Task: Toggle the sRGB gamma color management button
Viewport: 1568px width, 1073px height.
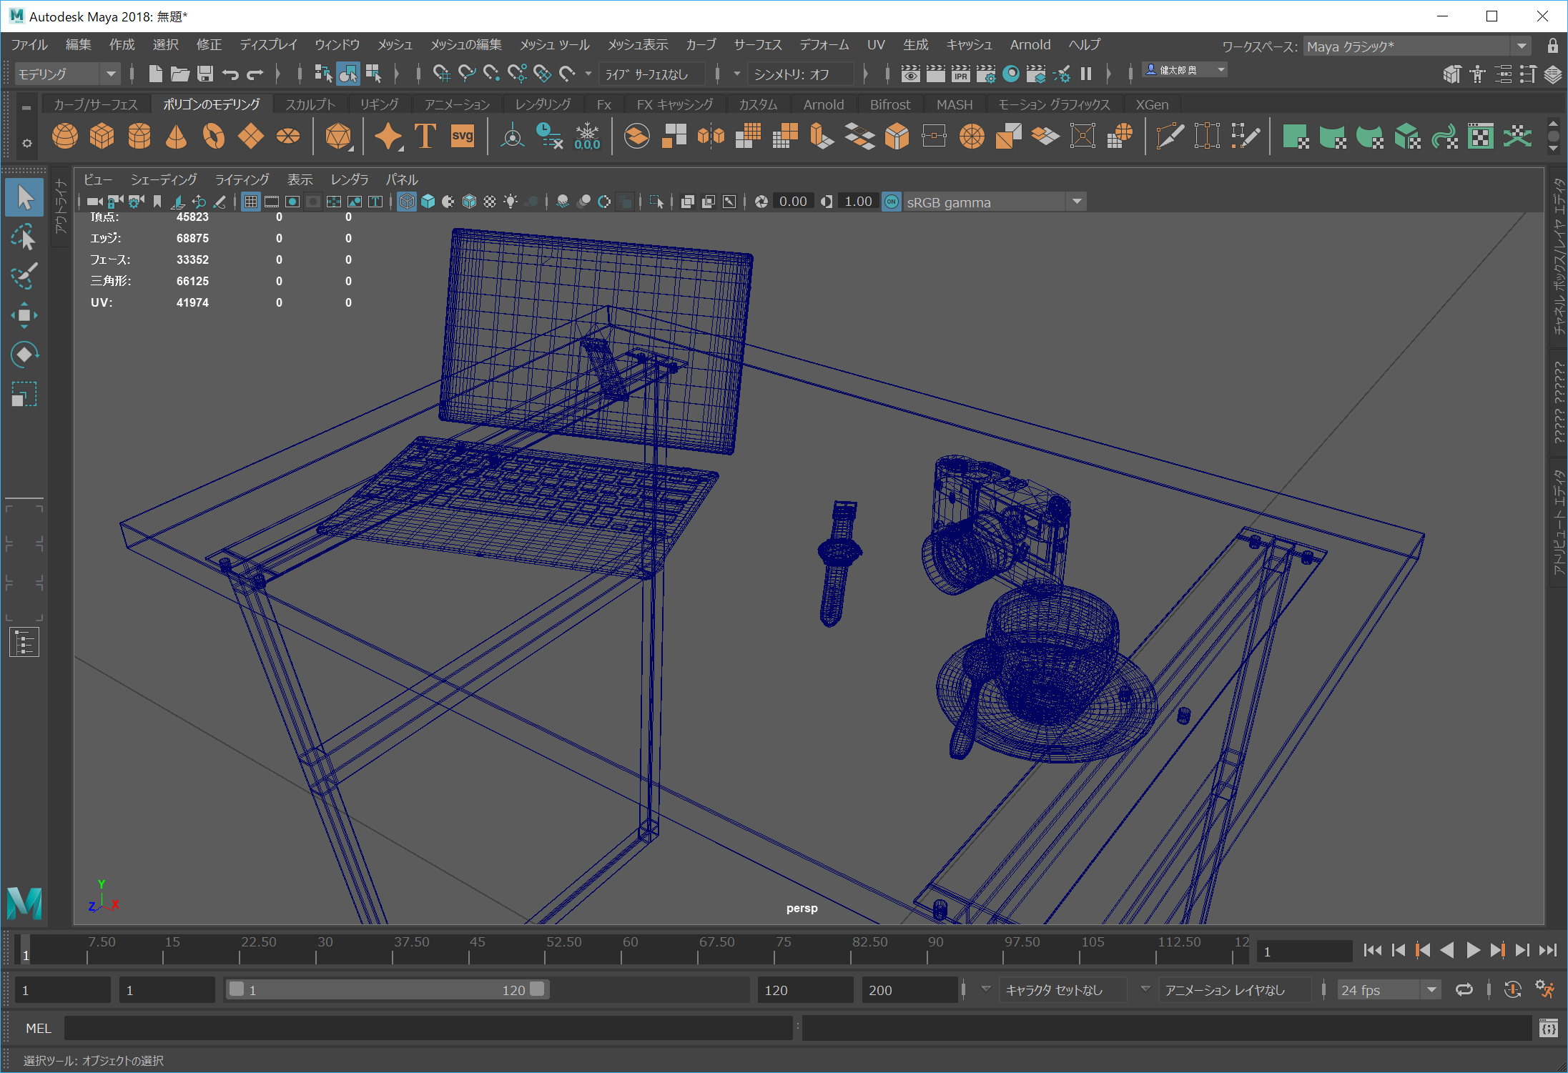Action: pos(892,202)
